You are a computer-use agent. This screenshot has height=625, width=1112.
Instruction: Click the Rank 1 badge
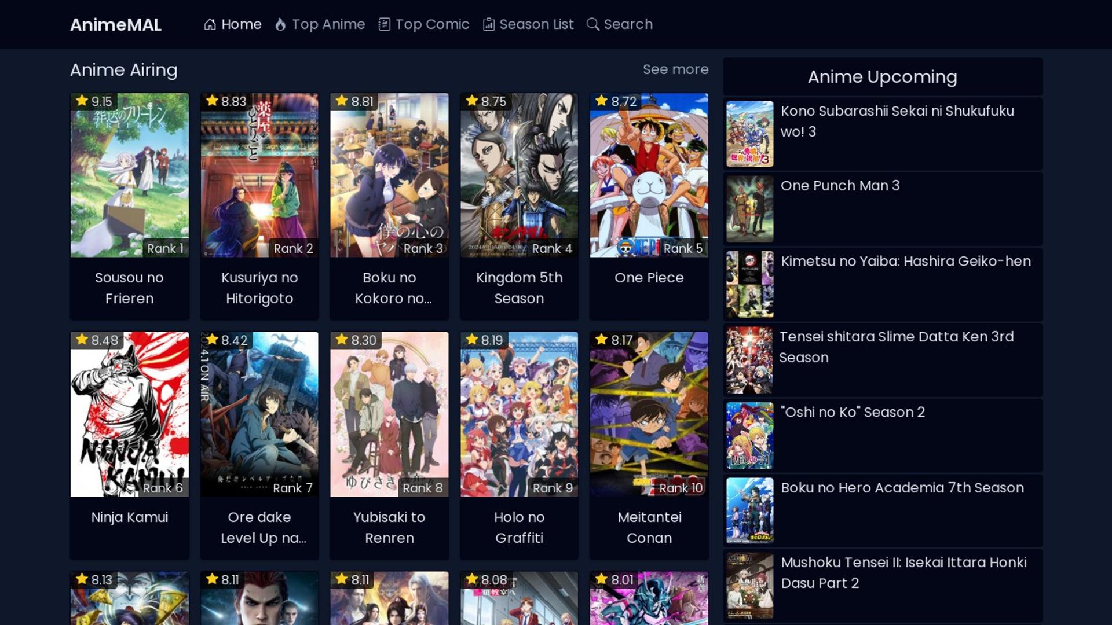pos(165,248)
